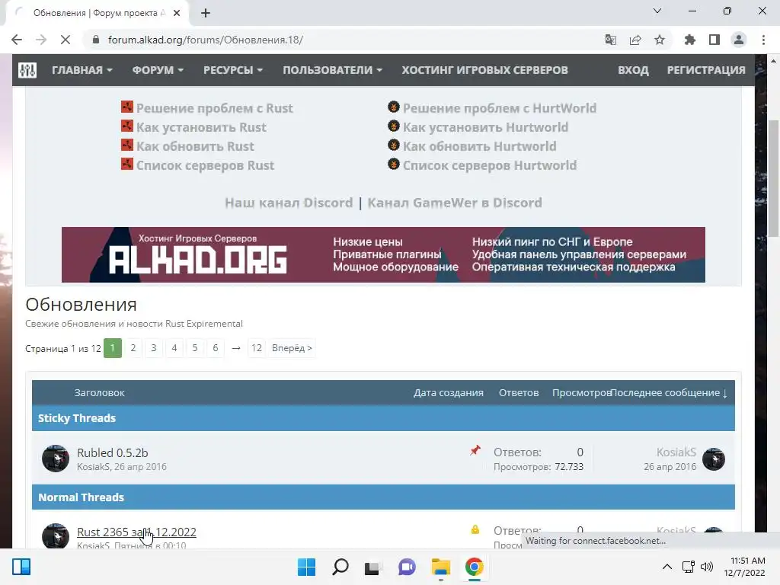780x585 pixels.
Task: Open Windows taskbar search
Action: tap(340, 567)
